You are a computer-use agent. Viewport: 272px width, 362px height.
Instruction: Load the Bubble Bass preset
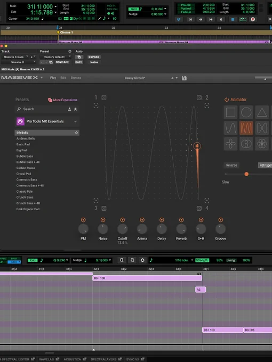pos(25,157)
